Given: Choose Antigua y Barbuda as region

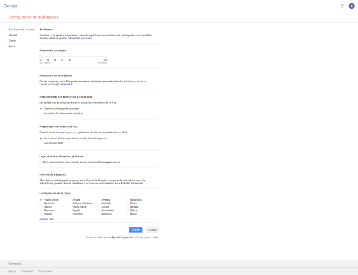Looking at the screenshot, I should [70, 203].
